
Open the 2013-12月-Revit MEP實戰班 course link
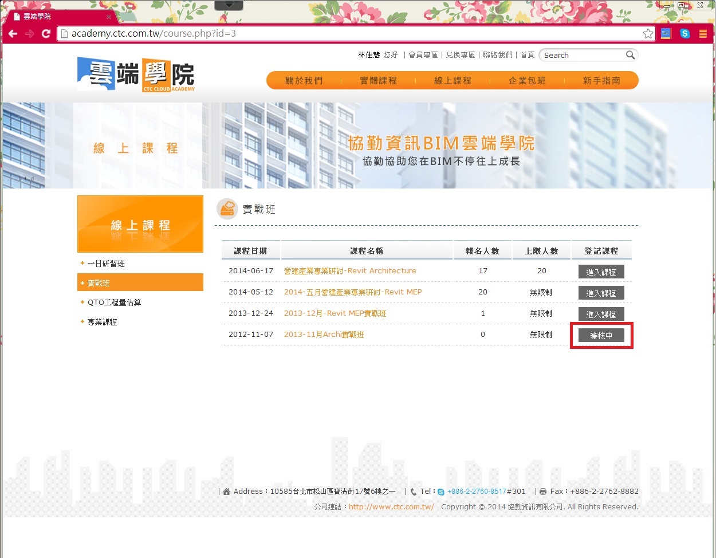[x=335, y=313]
